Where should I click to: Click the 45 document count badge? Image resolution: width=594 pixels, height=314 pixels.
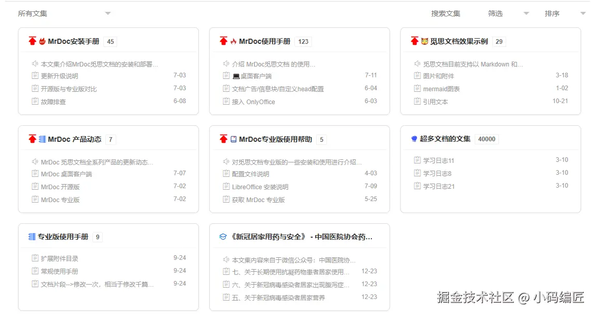pos(110,42)
